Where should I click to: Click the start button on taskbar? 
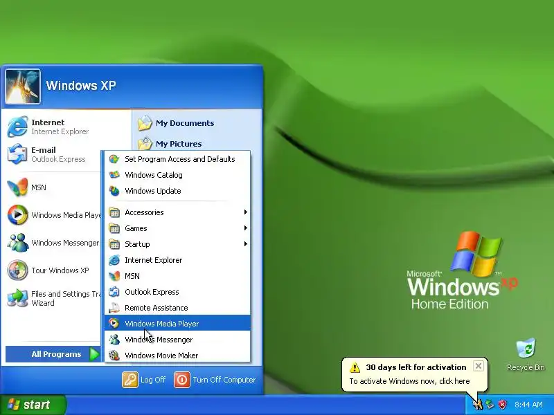coord(33,405)
